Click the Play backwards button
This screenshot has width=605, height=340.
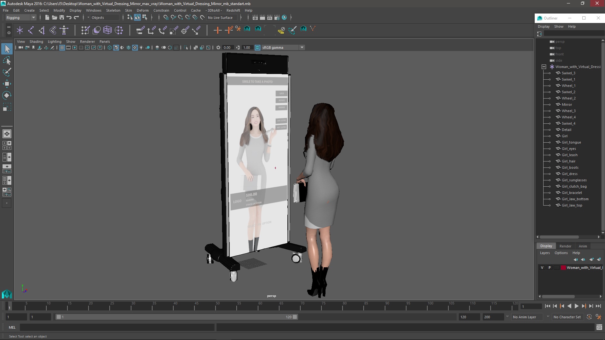tap(569, 306)
